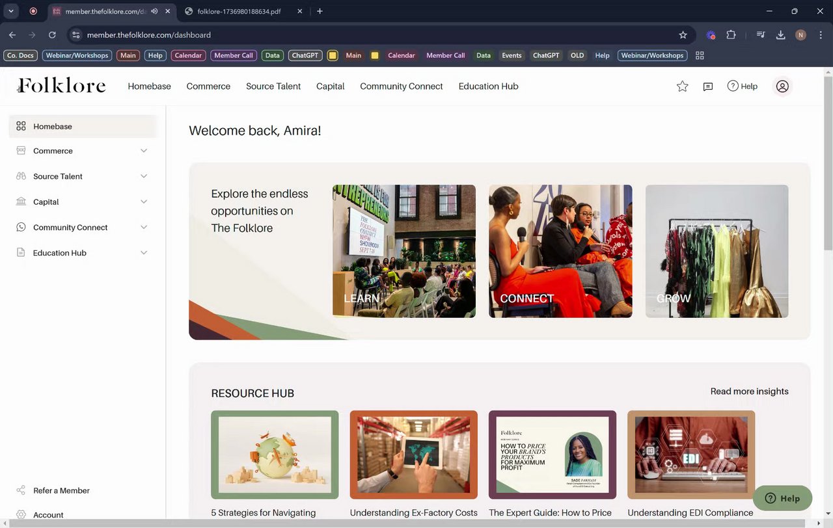Open the How to Price webinar thumbnail
Viewport: 833px width, 528px height.
coord(553,455)
